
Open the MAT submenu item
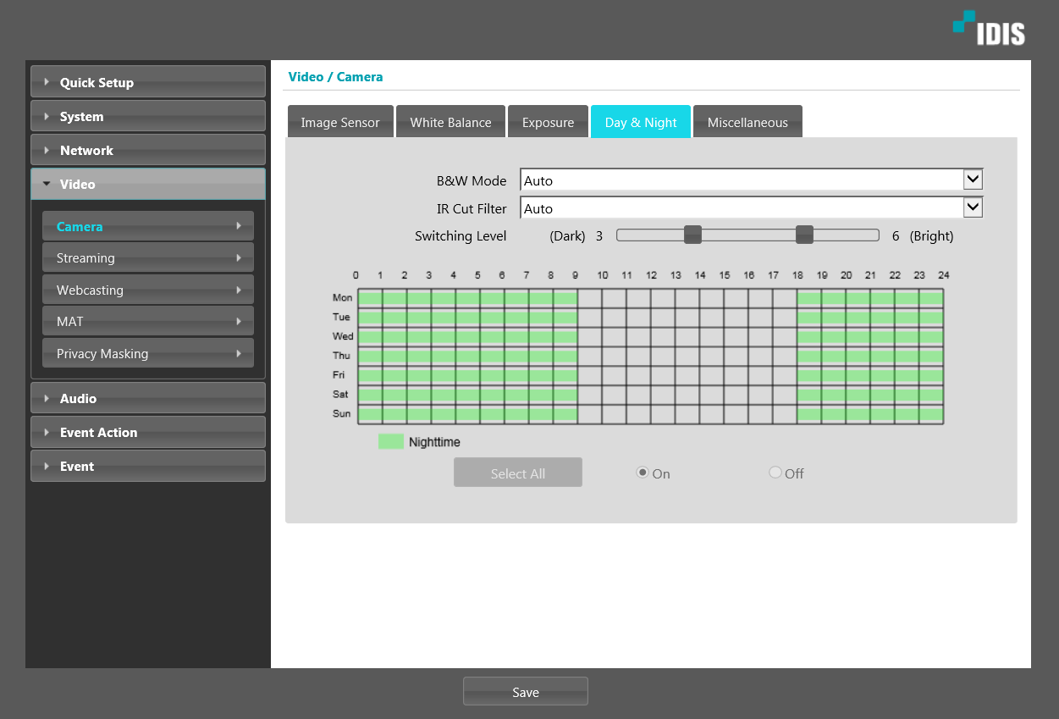[x=148, y=321]
